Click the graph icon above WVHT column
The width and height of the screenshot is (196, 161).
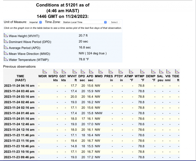pyautogui.click(x=75, y=71)
